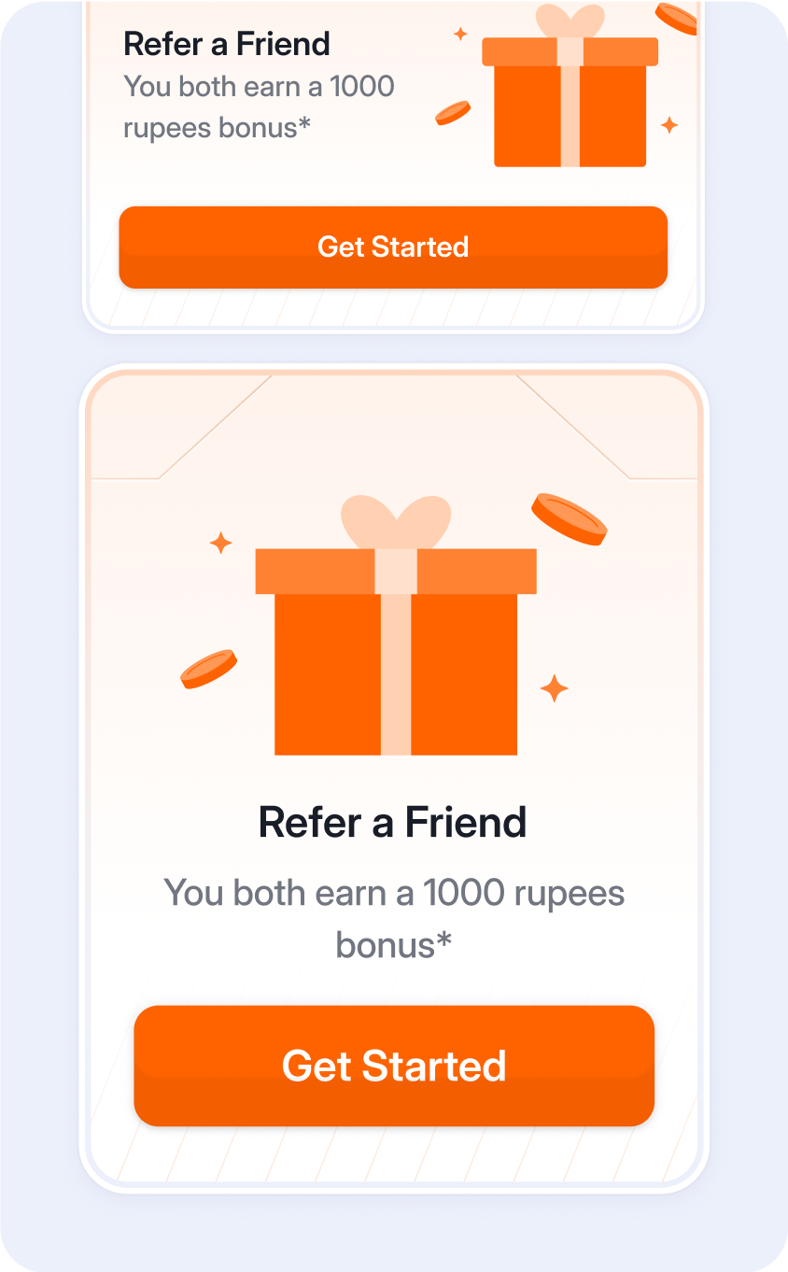This screenshot has height=1272, width=788.
Task: Click the centered bonus description in the lower card
Action: click(394, 919)
